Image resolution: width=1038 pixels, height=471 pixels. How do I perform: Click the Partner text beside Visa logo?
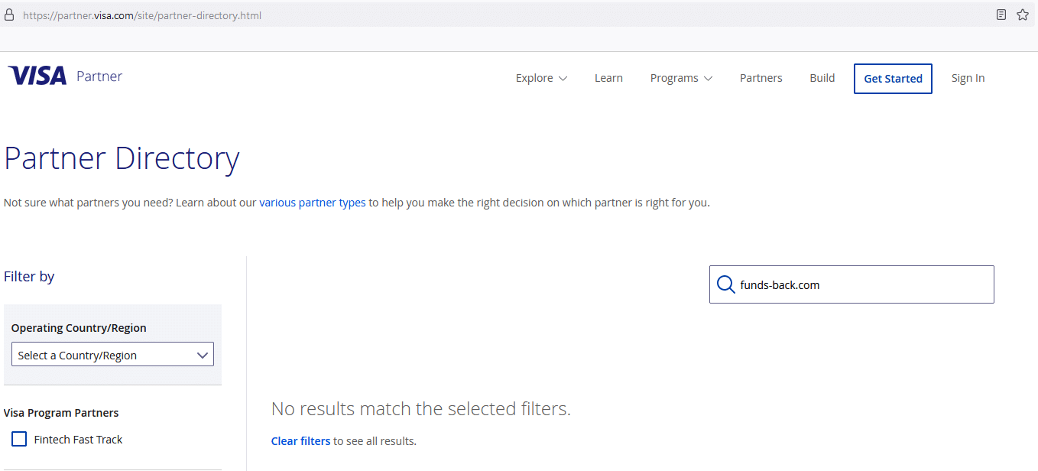pyautogui.click(x=99, y=76)
